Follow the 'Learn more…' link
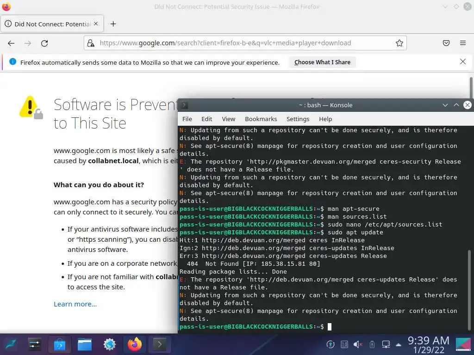The image size is (474, 355). click(x=75, y=304)
